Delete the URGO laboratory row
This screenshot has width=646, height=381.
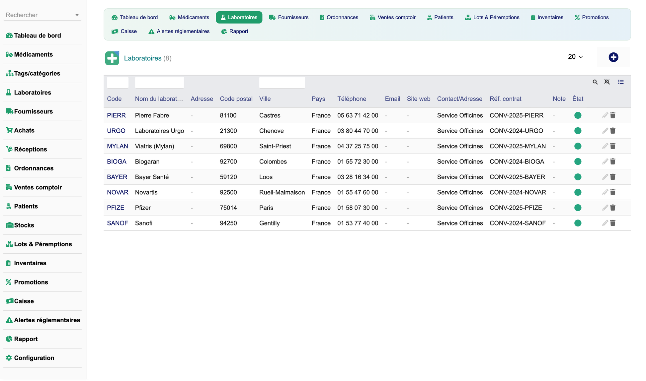613,131
